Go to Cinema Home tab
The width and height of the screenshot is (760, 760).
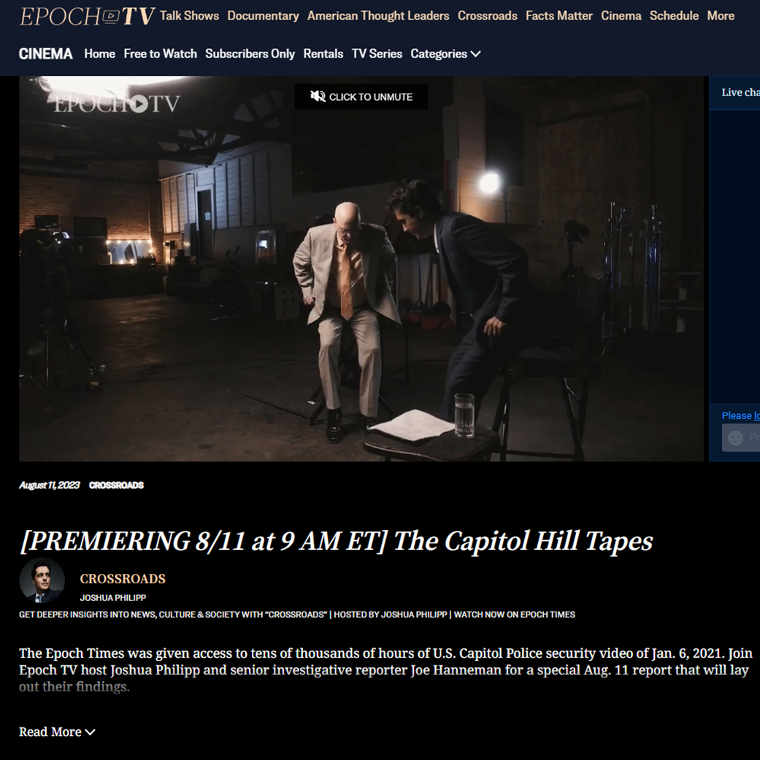[100, 54]
